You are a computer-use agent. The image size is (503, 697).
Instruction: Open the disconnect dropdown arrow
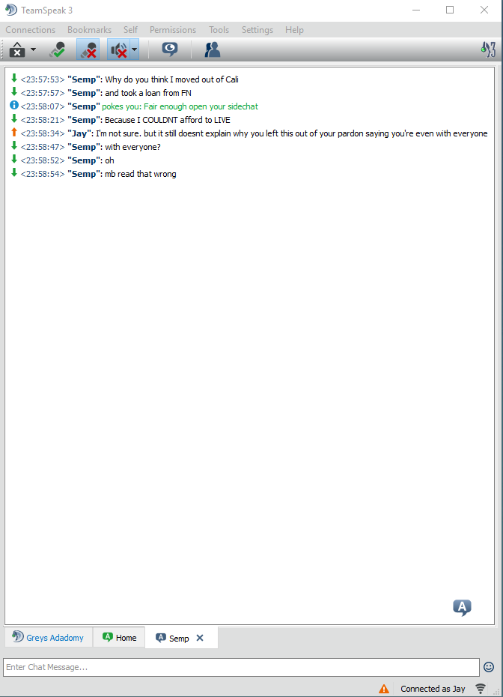pyautogui.click(x=33, y=49)
